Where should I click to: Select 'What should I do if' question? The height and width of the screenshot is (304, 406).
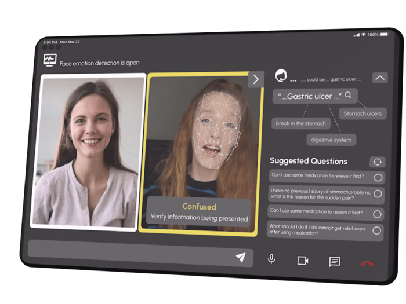[325, 230]
